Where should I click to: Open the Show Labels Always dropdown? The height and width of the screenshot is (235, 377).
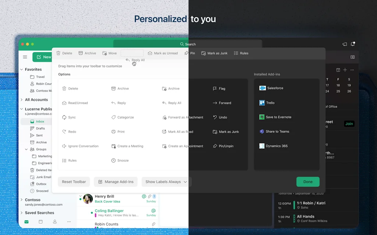click(x=166, y=182)
